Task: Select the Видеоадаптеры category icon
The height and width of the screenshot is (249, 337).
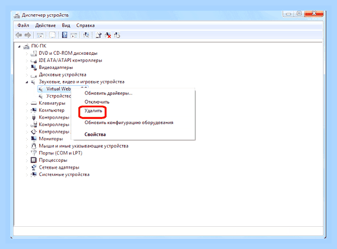Action: coord(34,68)
